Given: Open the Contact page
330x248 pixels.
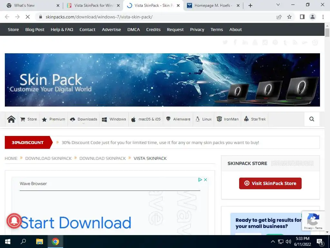Looking at the screenshot, I should (x=87, y=29).
